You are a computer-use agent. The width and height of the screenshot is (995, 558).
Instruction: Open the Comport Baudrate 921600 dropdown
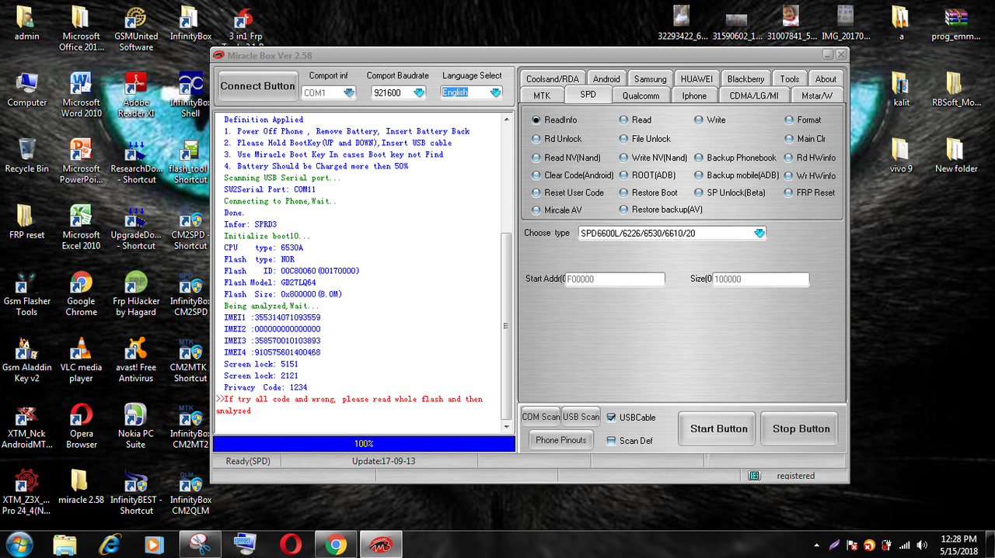click(x=419, y=92)
